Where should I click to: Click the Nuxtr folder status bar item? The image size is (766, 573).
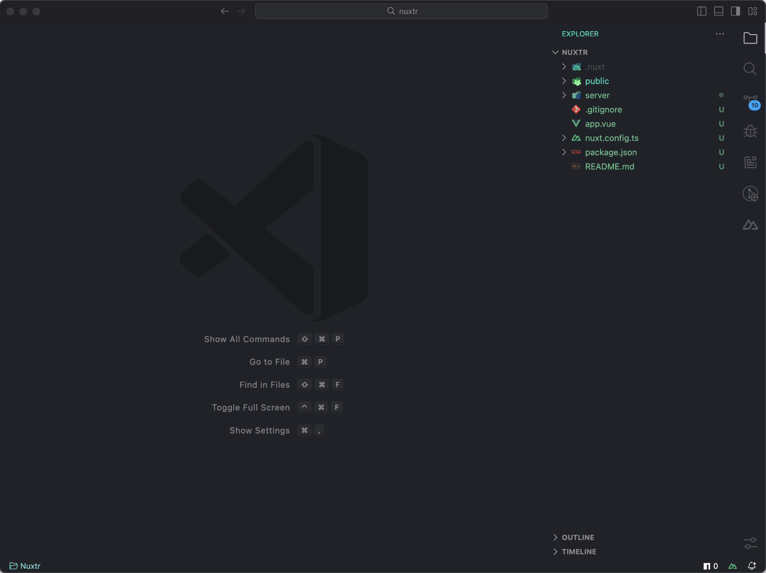[x=25, y=566]
